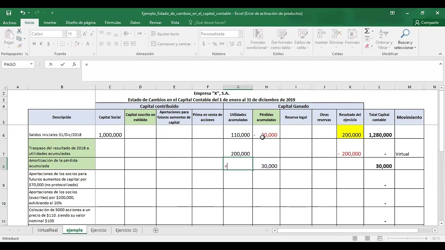Expand the Name Box PAGO dropdown

pyautogui.click(x=31, y=64)
